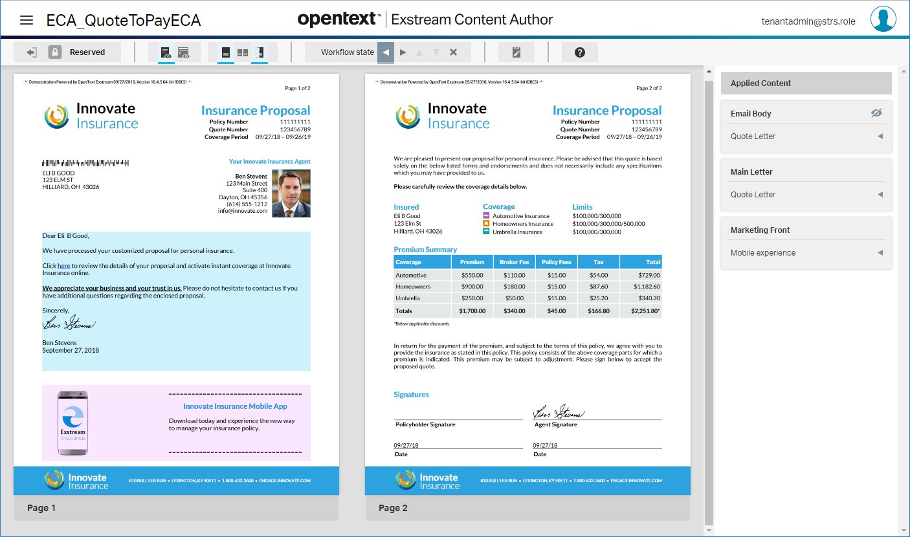Open the help question mark icon

click(580, 52)
